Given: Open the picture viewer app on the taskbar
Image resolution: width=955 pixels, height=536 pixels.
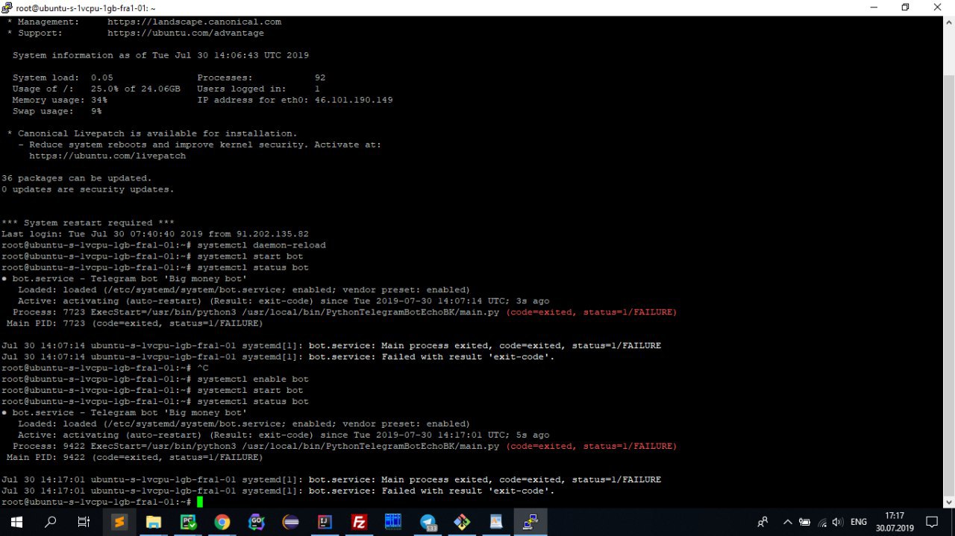Looking at the screenshot, I should click(x=496, y=522).
